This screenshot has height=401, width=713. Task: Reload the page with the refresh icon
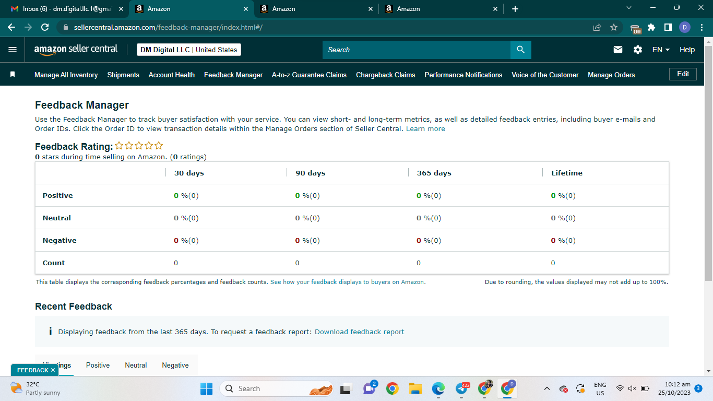[x=45, y=27]
